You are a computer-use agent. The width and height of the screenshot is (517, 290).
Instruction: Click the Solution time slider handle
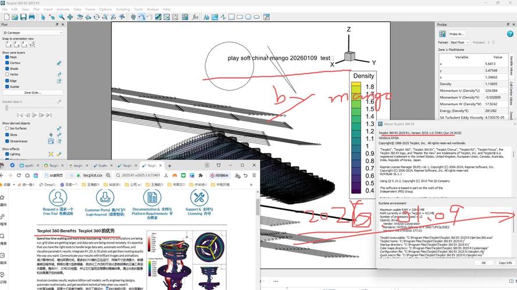click(x=6, y=108)
